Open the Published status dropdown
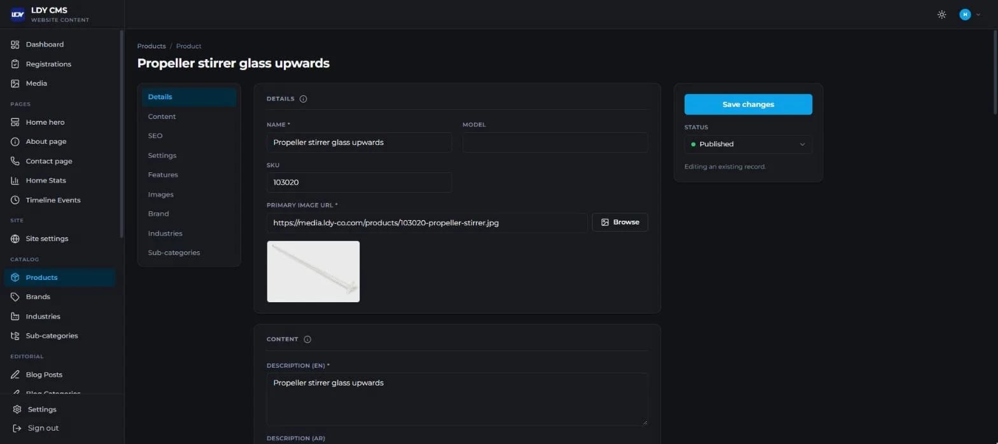Viewport: 998px width, 444px height. pyautogui.click(x=749, y=144)
